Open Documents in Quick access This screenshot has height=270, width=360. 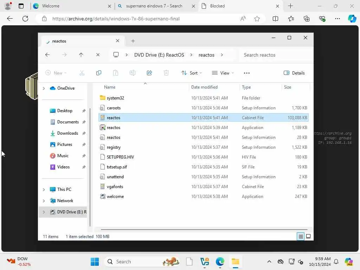tap(68, 122)
